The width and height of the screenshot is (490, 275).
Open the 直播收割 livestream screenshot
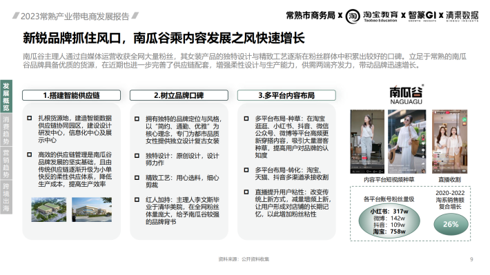[x=450, y=141]
